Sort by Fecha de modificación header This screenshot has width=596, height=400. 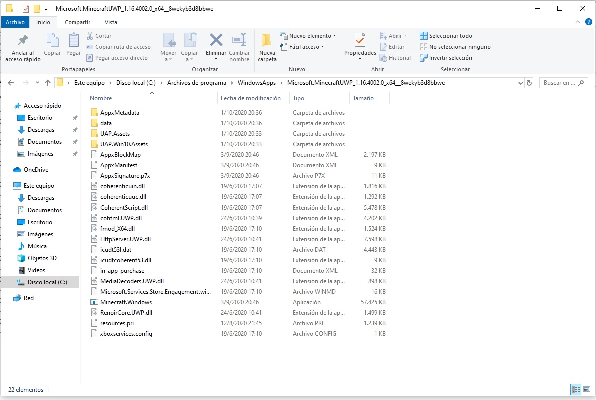pos(251,98)
